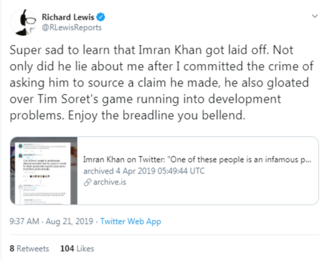Open the Richard Lewis display name

pyautogui.click(x=68, y=17)
